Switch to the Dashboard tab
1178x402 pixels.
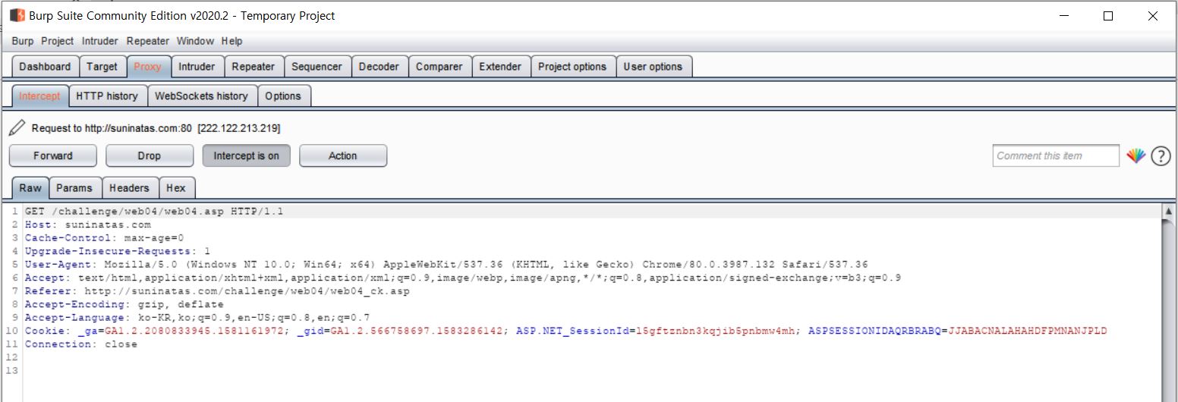pyautogui.click(x=45, y=67)
